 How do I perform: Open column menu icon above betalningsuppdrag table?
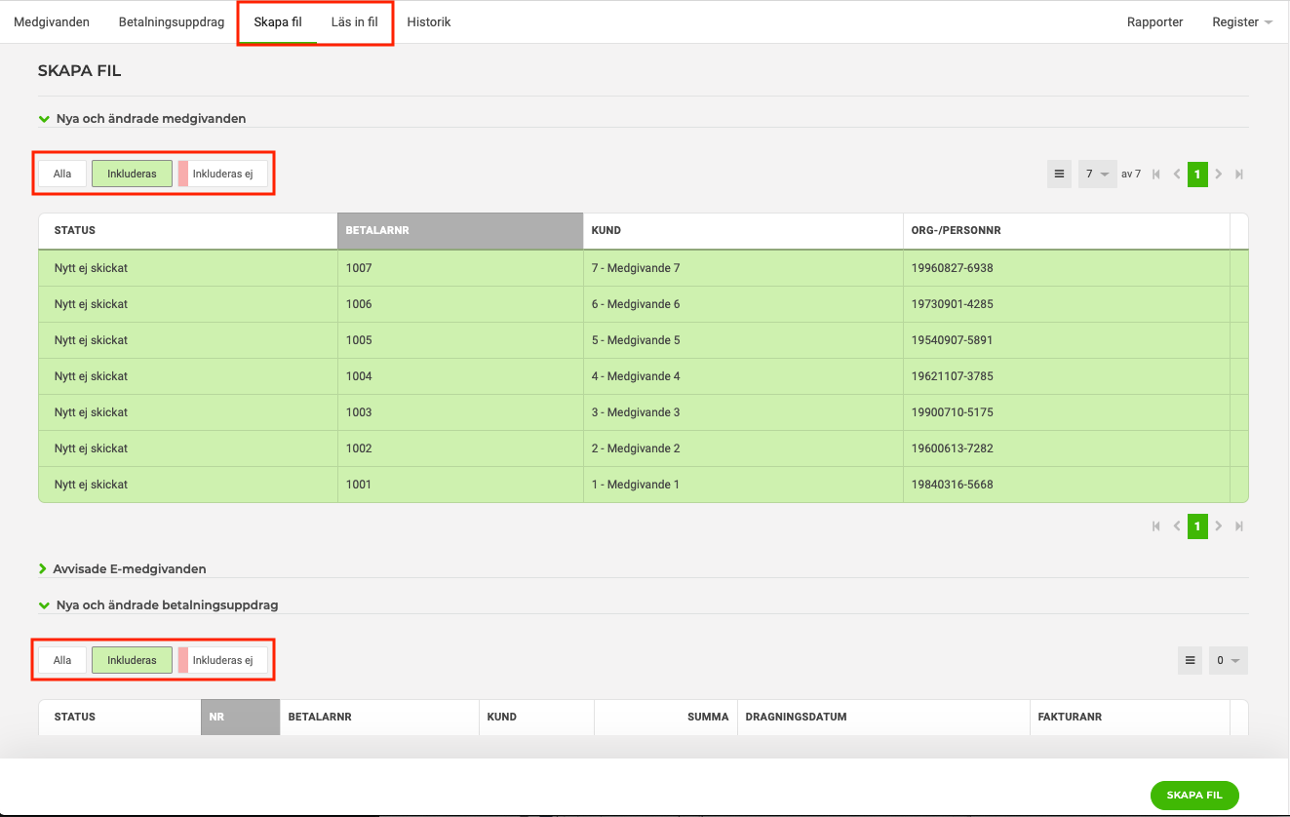(x=1190, y=660)
